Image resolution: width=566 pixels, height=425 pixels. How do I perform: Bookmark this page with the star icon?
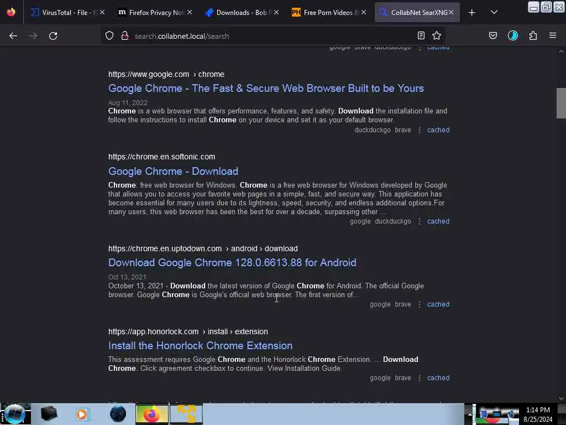tap(437, 35)
